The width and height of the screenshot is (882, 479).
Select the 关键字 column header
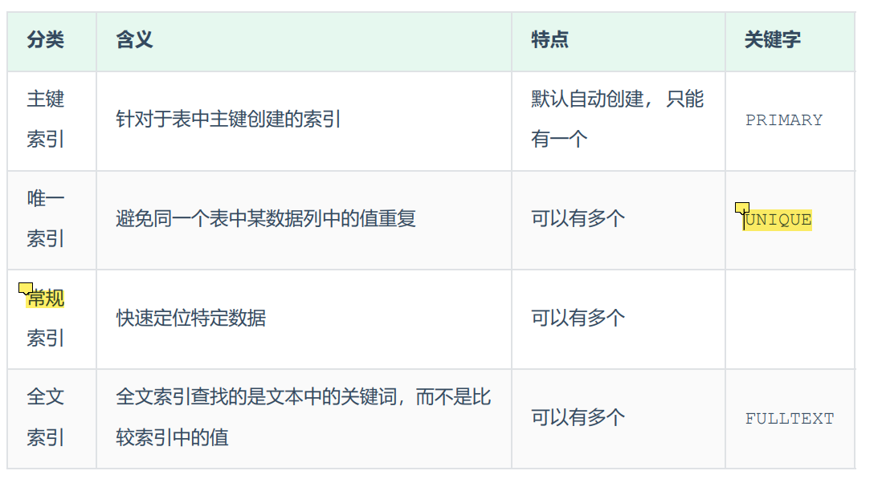772,40
